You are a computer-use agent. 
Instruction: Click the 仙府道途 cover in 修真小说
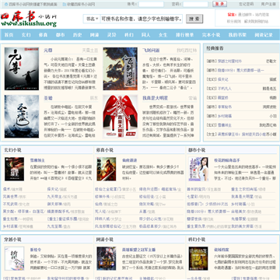coord(107,169)
